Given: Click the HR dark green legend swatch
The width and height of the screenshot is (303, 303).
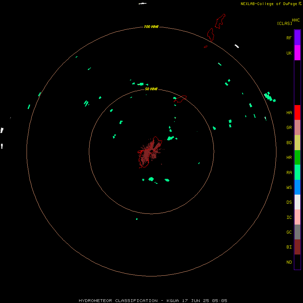Looking at the screenshot, I should click(x=297, y=158).
